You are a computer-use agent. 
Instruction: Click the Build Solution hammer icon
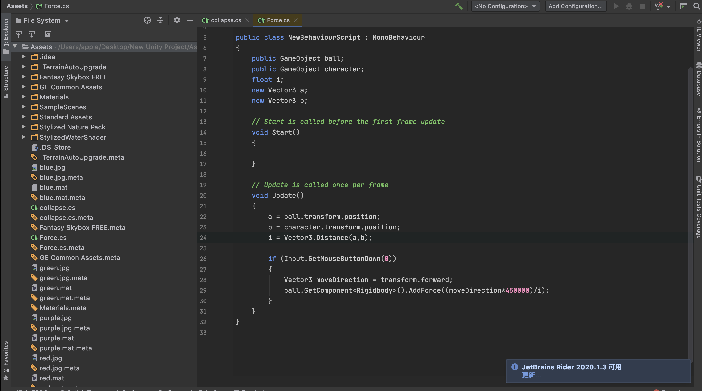[x=459, y=6]
